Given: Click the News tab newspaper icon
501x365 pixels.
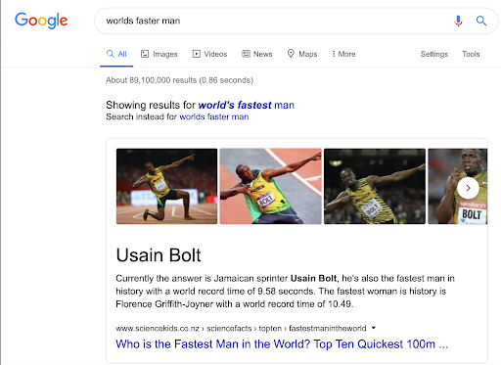Looking at the screenshot, I should (x=246, y=54).
